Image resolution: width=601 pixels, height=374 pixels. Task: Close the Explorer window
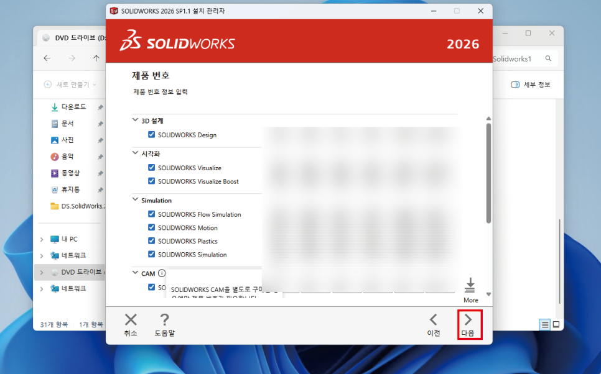(552, 34)
